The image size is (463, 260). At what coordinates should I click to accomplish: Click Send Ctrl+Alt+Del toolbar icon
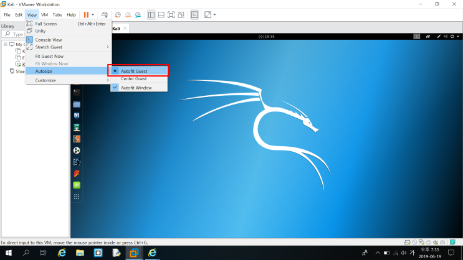click(105, 15)
